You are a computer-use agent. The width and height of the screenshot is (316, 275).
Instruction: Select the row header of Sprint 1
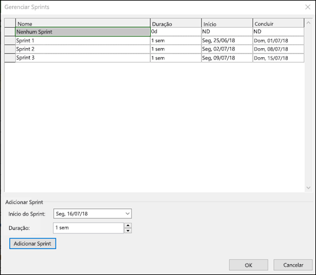coord(10,40)
